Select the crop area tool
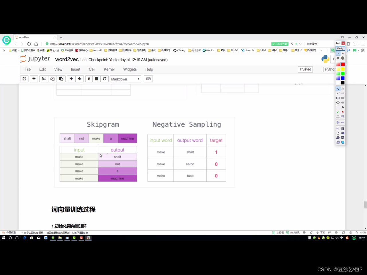This screenshot has width=367, height=275. click(x=338, y=116)
